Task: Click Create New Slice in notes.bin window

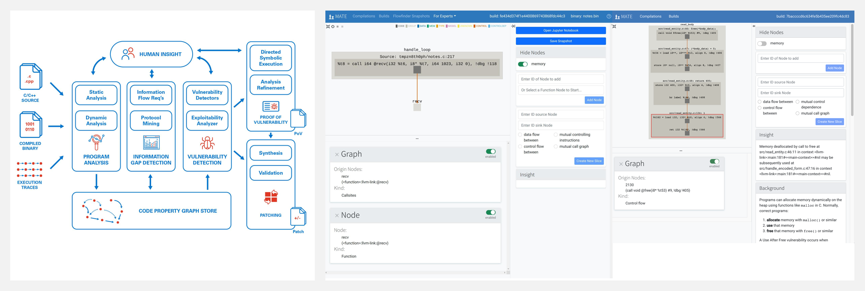Action: click(589, 161)
